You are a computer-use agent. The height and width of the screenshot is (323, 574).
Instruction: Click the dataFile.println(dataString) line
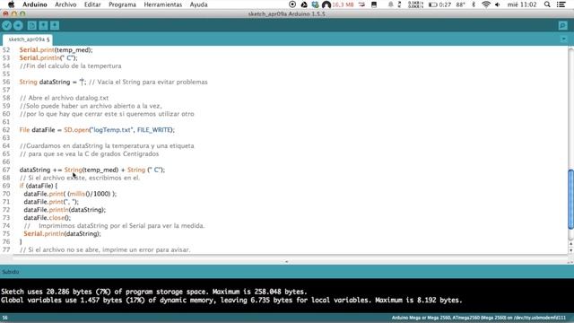(65, 210)
